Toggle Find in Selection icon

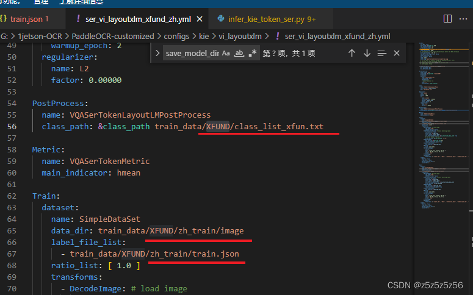(382, 54)
